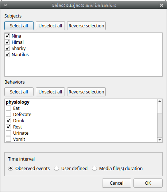The width and height of the screenshot is (167, 192).
Task: Select Media file(s) duration option
Action: tap(94, 168)
